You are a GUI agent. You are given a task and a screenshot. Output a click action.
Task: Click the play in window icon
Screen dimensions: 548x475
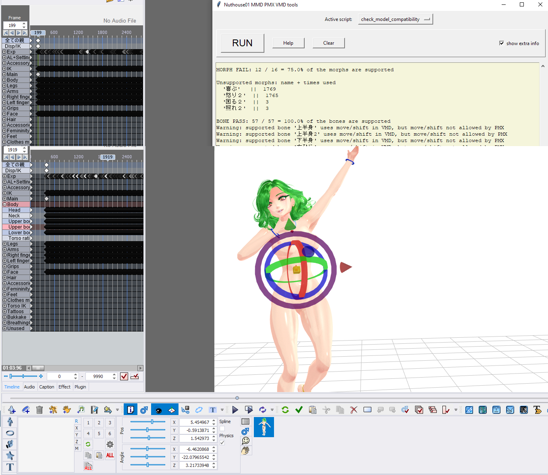tap(249, 410)
